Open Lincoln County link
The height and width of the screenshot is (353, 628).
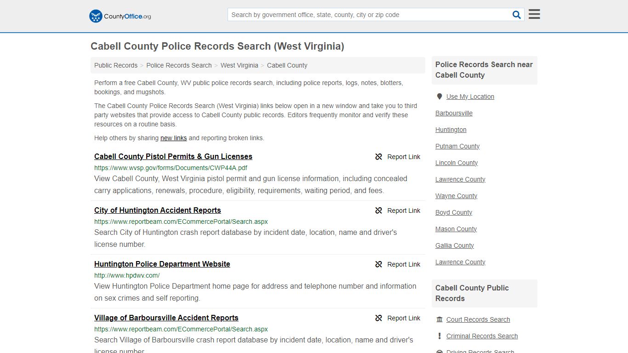click(457, 163)
